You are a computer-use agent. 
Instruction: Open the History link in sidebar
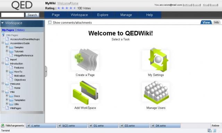click(x=21, y=30)
